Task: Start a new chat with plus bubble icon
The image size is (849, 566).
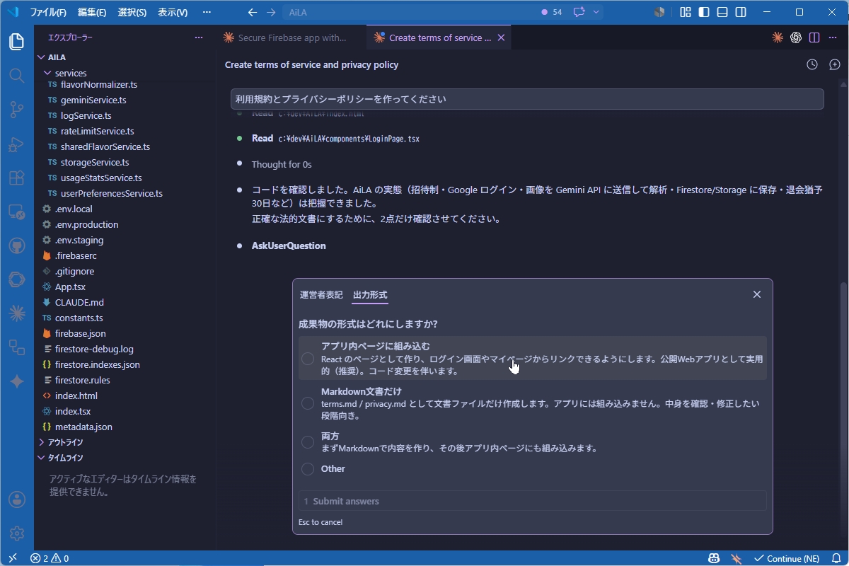Action: pos(835,64)
